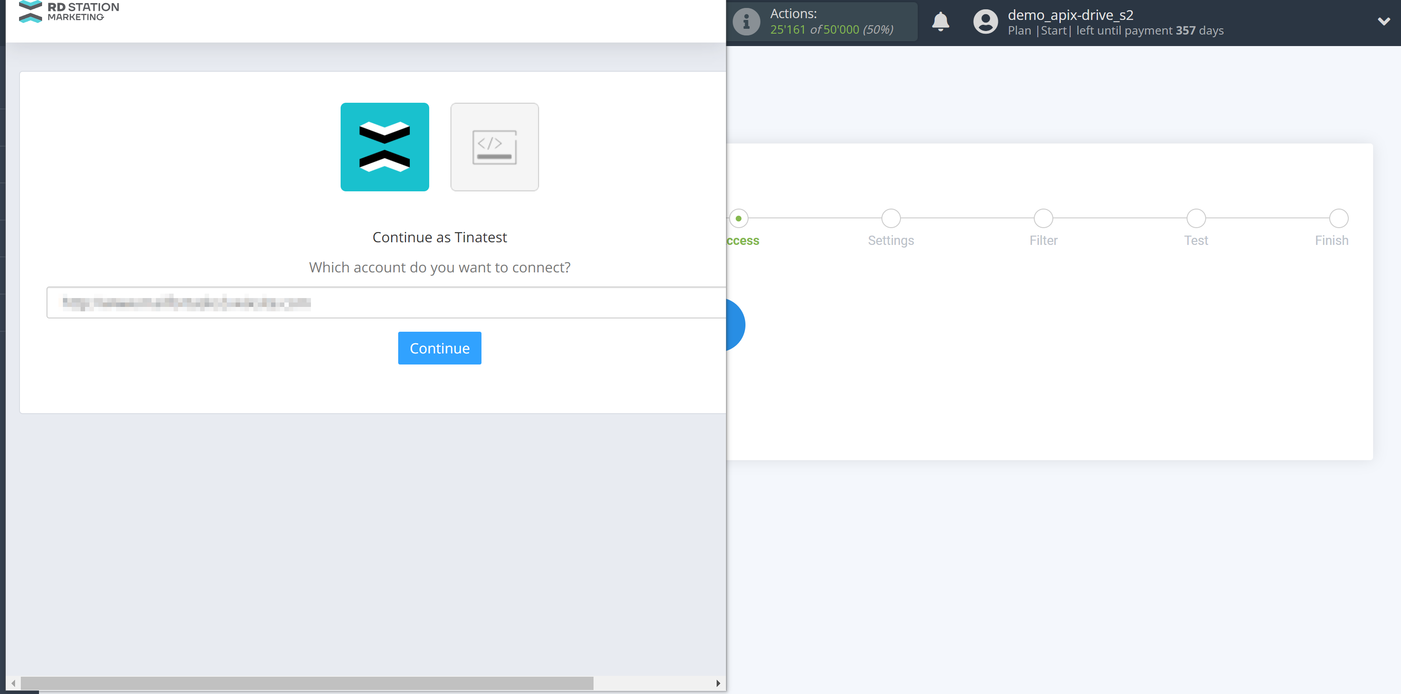The width and height of the screenshot is (1401, 694).
Task: Click the scrollbar left arrow
Action: coord(13,684)
